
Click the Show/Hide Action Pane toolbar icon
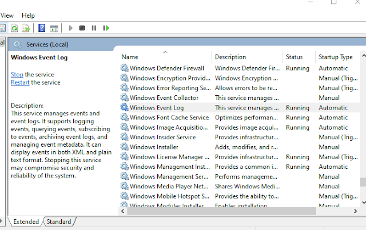54,28
